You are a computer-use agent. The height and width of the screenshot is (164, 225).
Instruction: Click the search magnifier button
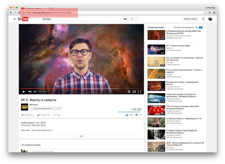(x=132, y=19)
